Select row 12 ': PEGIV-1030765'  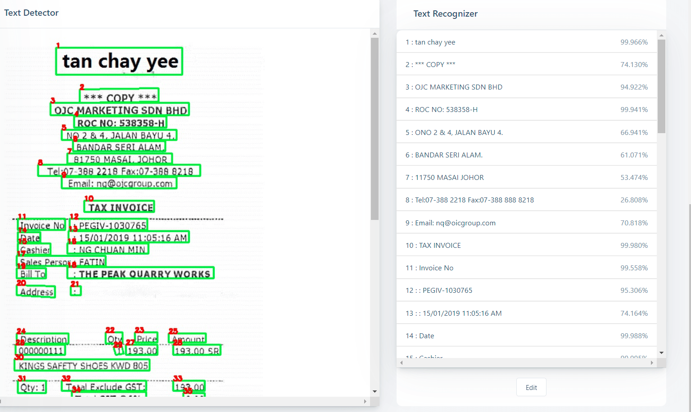[x=526, y=290]
